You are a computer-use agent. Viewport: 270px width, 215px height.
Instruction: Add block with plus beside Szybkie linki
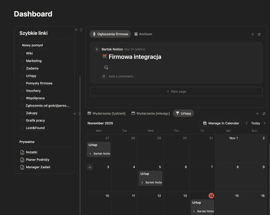tap(76, 30)
